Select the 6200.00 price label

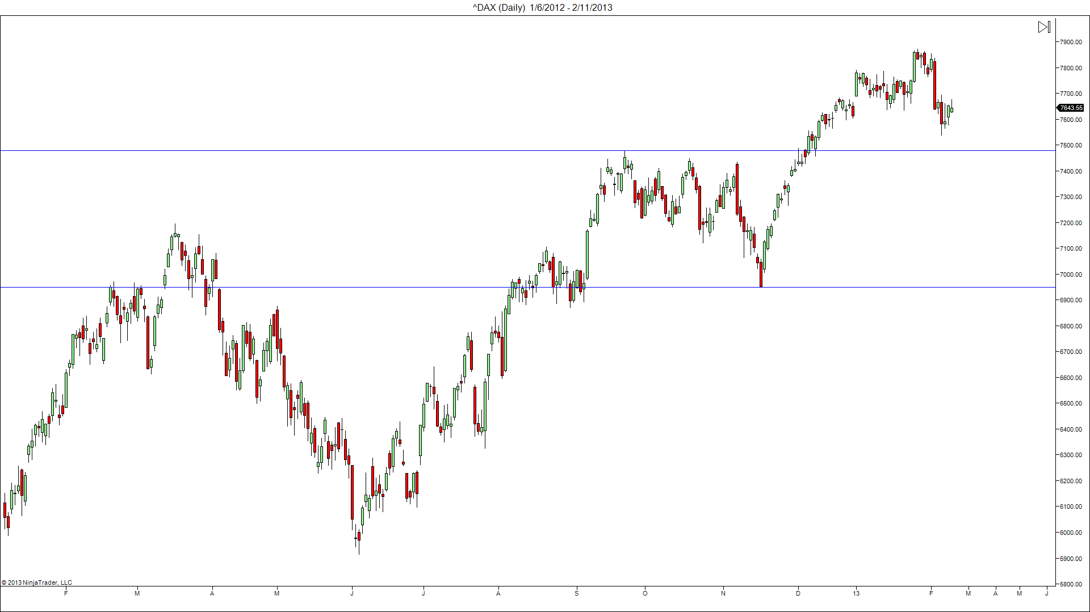coord(1071,481)
